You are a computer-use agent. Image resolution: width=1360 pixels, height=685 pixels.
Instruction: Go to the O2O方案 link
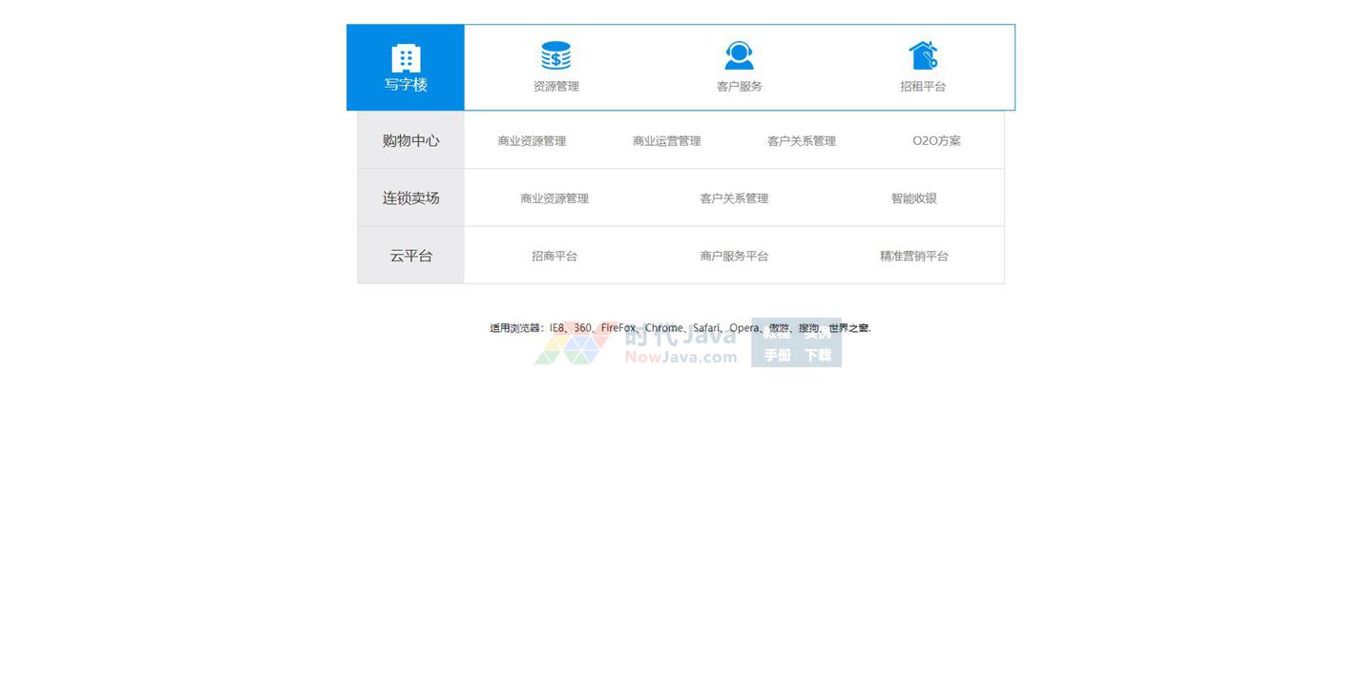[936, 141]
